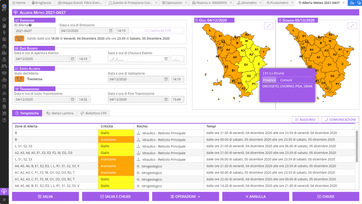Open the user accounts icon at top right
Viewport: 362px width, 204px height.
(352, 3)
